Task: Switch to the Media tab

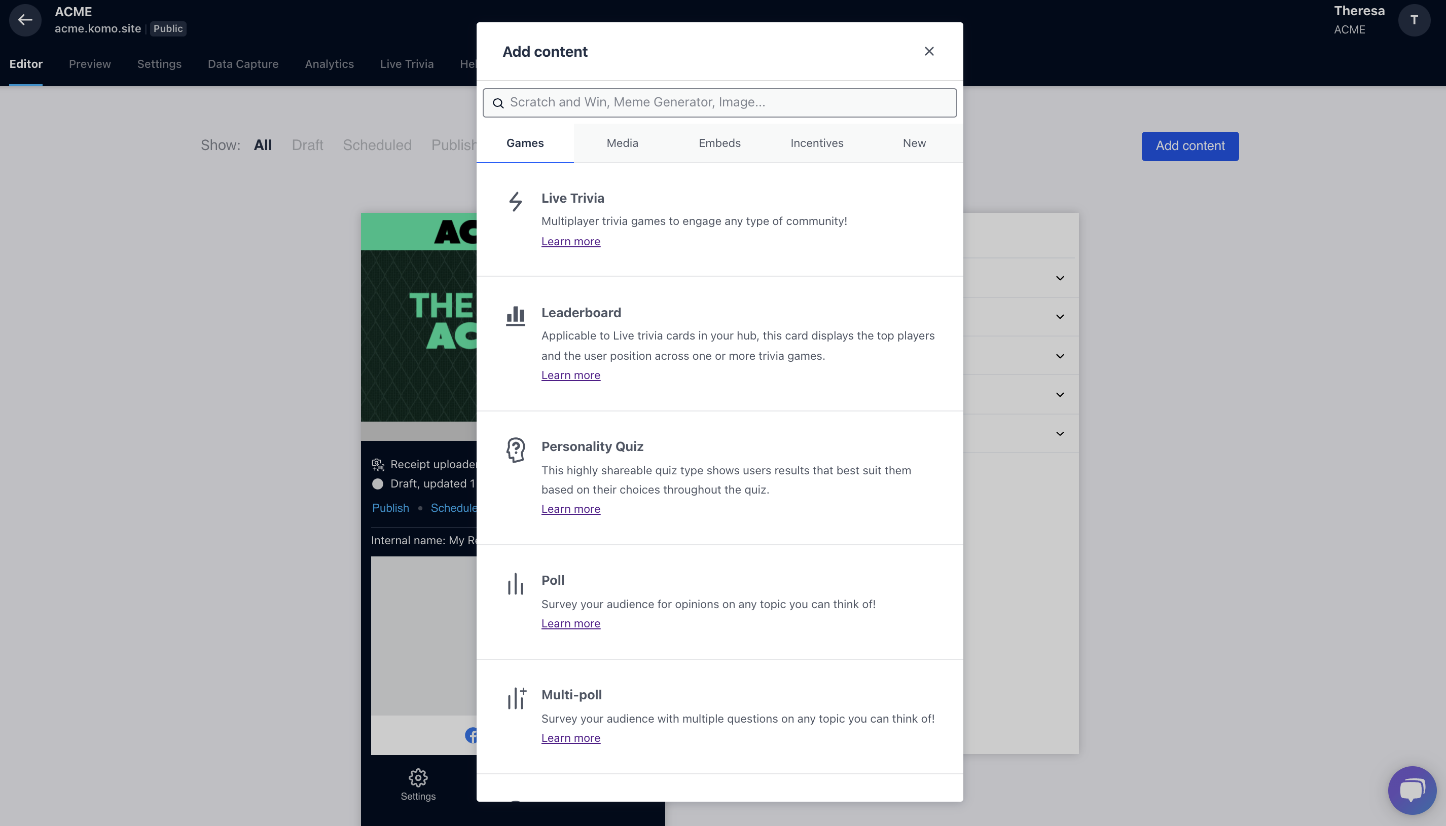Action: click(622, 143)
